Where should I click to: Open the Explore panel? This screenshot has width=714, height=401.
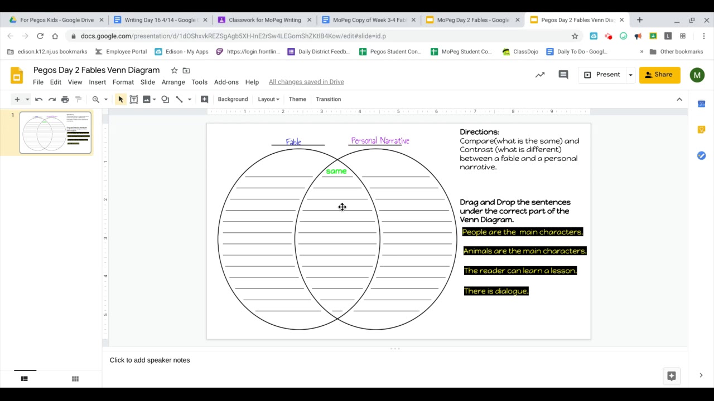[x=672, y=376]
